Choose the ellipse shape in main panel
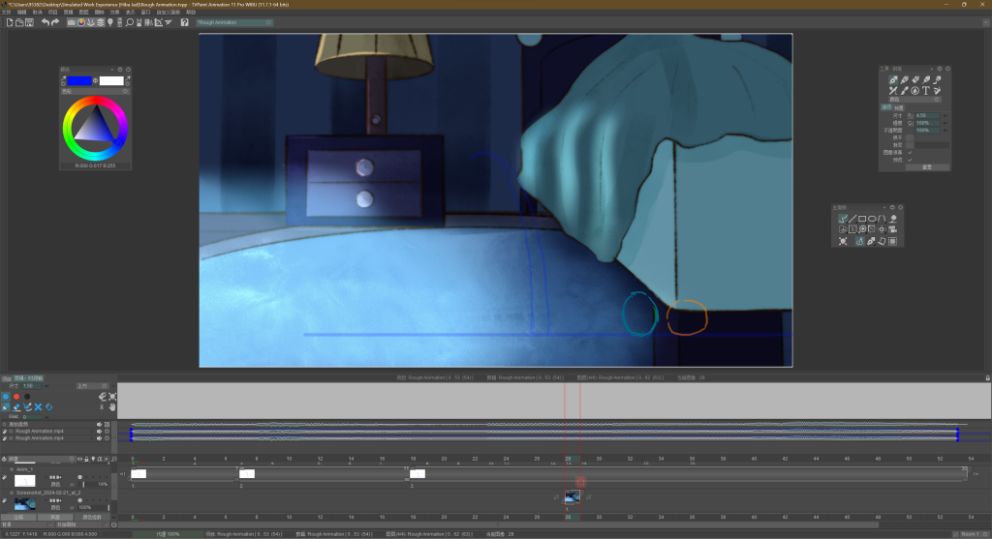 873,219
